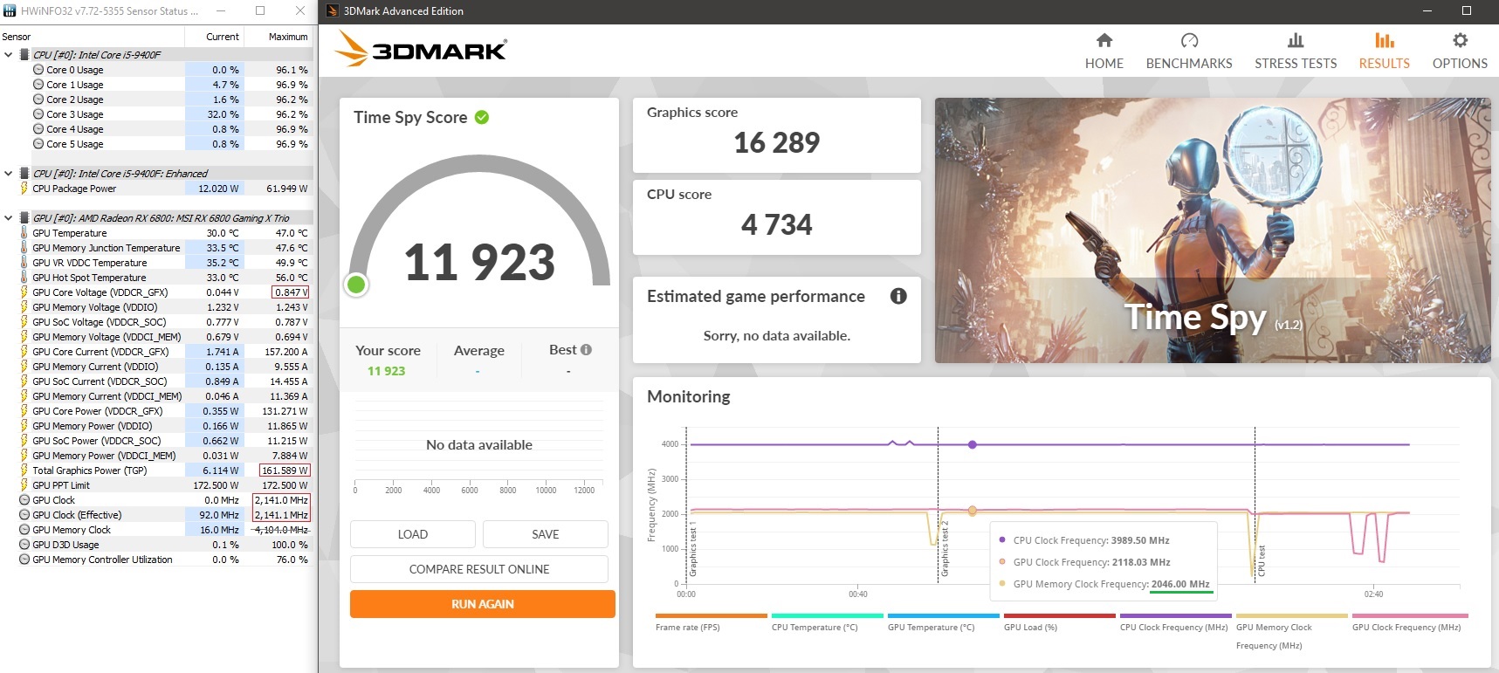Image resolution: width=1499 pixels, height=673 pixels.
Task: Click the orange results chart icon
Action: point(1385,40)
